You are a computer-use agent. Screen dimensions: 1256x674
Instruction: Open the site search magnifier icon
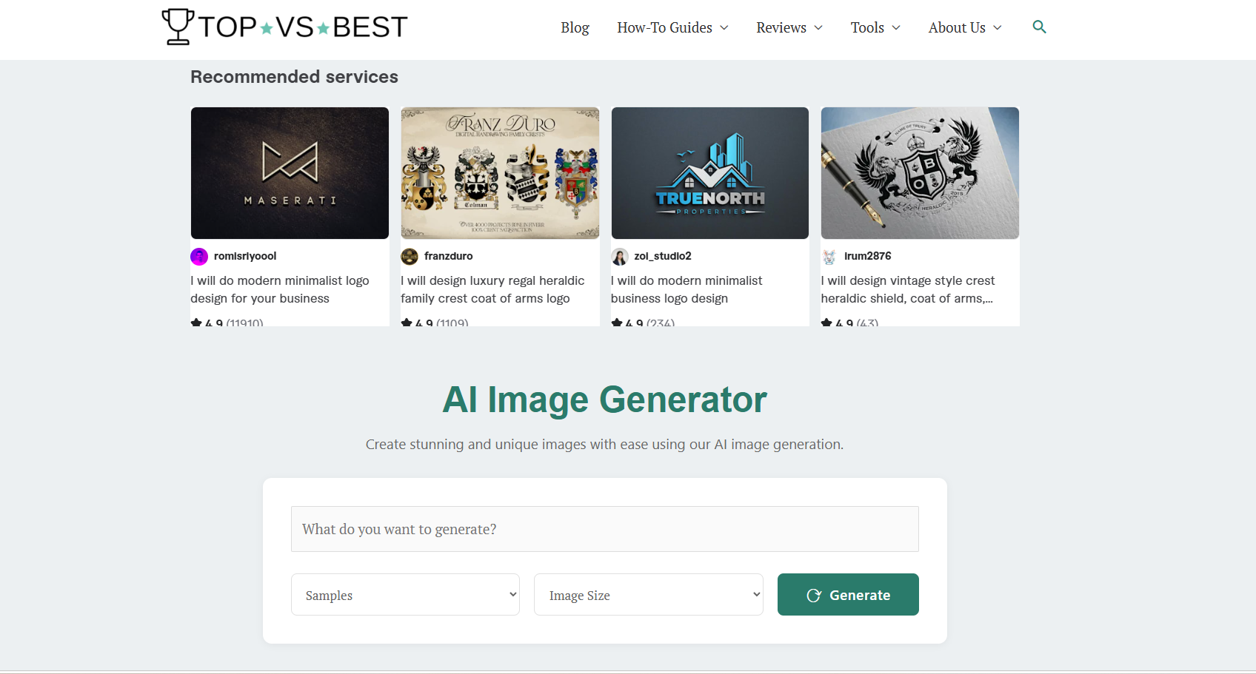pos(1039,27)
